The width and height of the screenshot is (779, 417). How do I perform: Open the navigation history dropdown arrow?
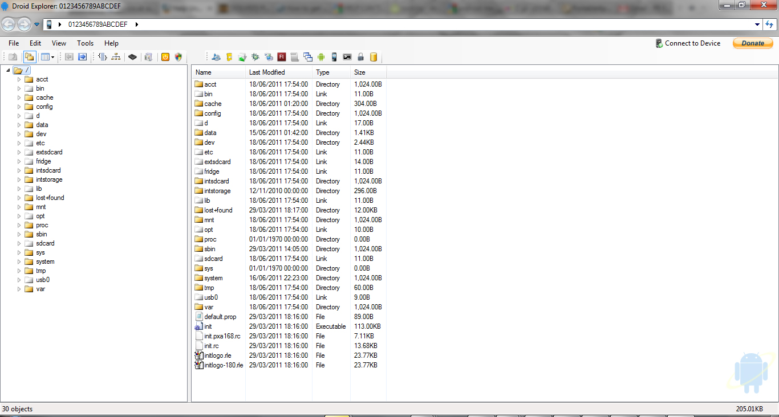[36, 24]
